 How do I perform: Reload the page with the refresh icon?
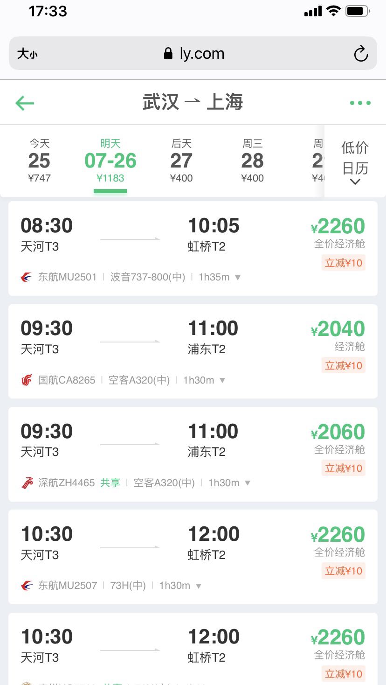(361, 54)
